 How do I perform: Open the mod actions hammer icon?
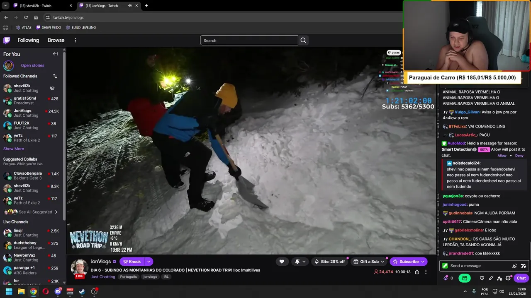[x=499, y=278]
